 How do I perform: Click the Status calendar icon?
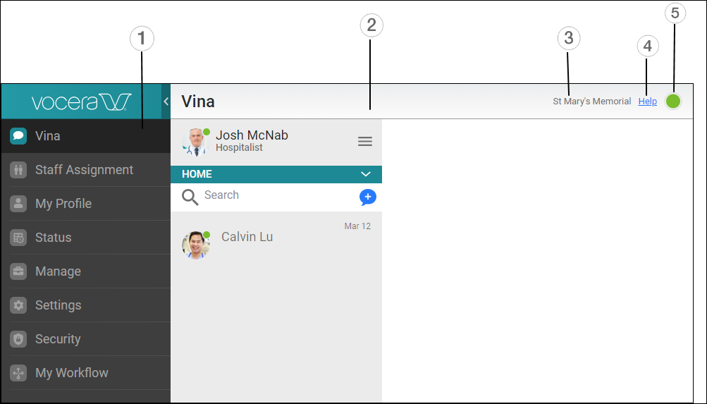point(18,238)
